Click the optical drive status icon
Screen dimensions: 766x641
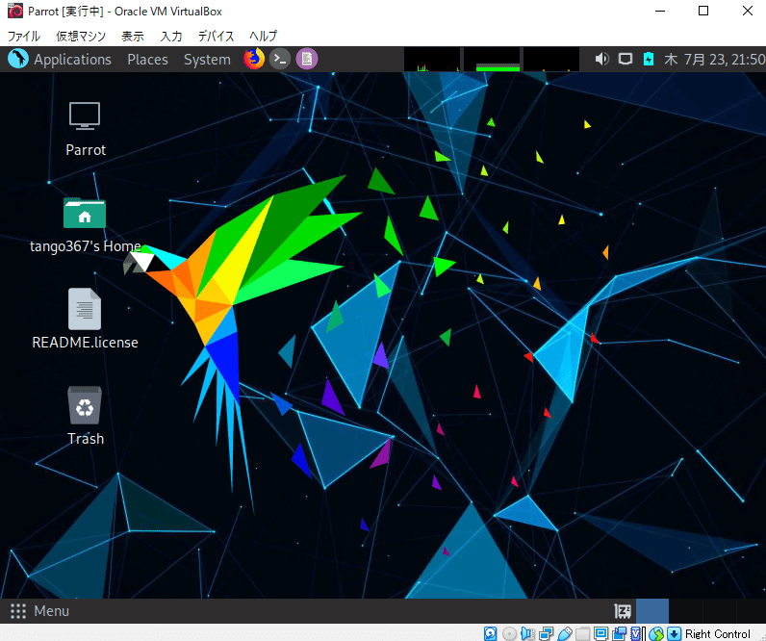point(509,633)
